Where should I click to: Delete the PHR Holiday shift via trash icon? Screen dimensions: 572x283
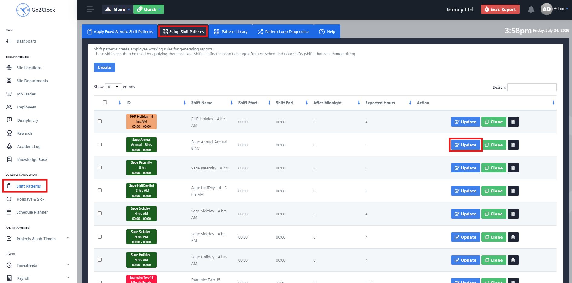point(513,122)
